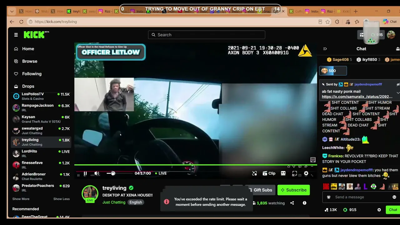Expand the pinned message chevron
The height and width of the screenshot is (225, 400).
coord(398,93)
